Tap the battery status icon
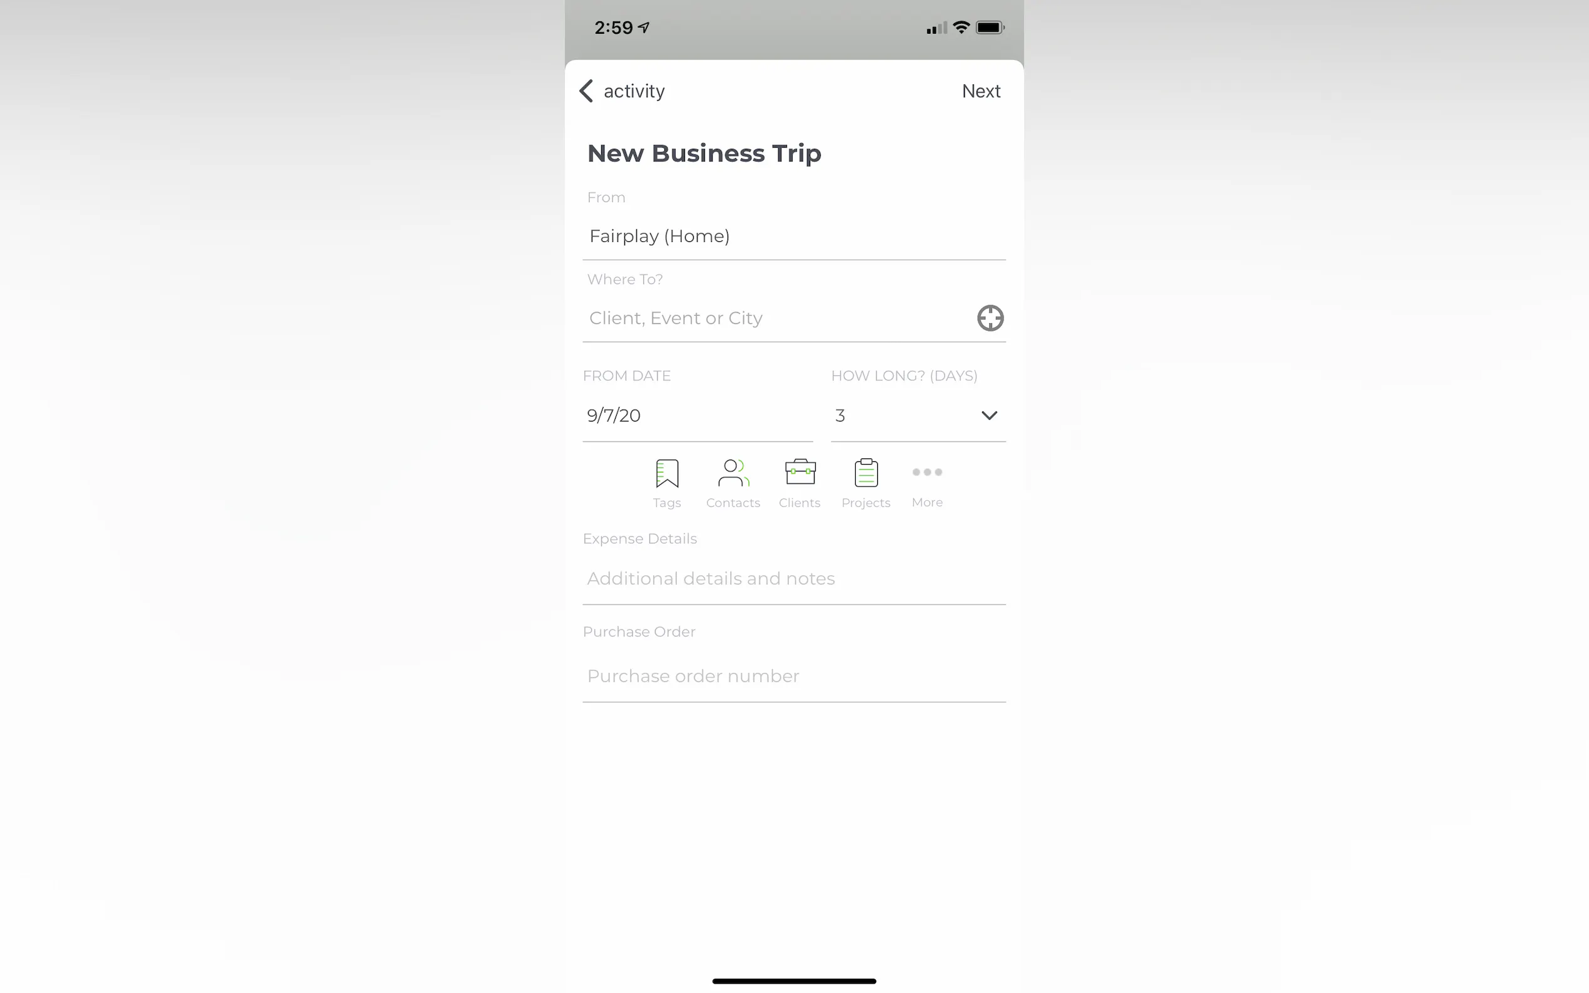The height and width of the screenshot is (993, 1589). click(989, 28)
